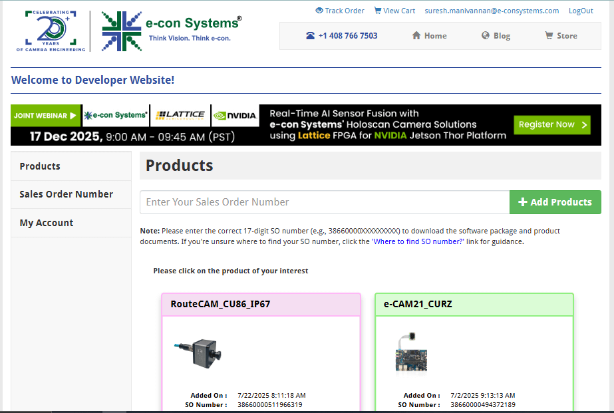Click the Register Now webinar button
614x413 pixels.
click(552, 125)
